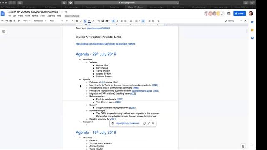Open the font size 11 dropdown

[x=70, y=21]
